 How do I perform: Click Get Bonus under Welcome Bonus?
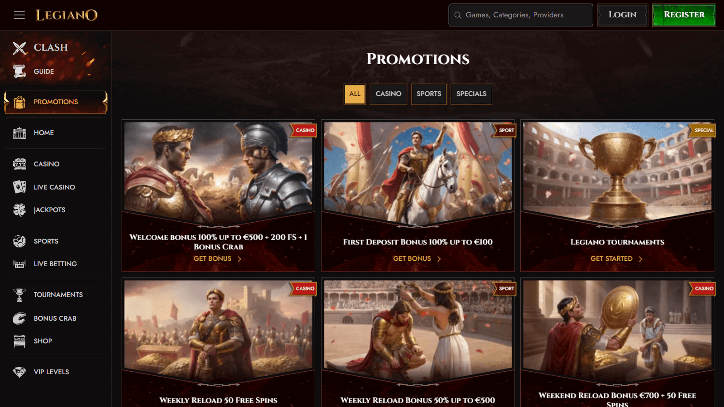point(217,259)
